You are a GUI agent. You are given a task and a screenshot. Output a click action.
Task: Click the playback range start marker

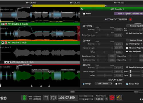click(31, 6)
